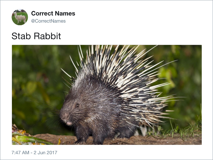Click the 7:47 AM timestamp
Screen dimensions: 213x160
(x=20, y=153)
